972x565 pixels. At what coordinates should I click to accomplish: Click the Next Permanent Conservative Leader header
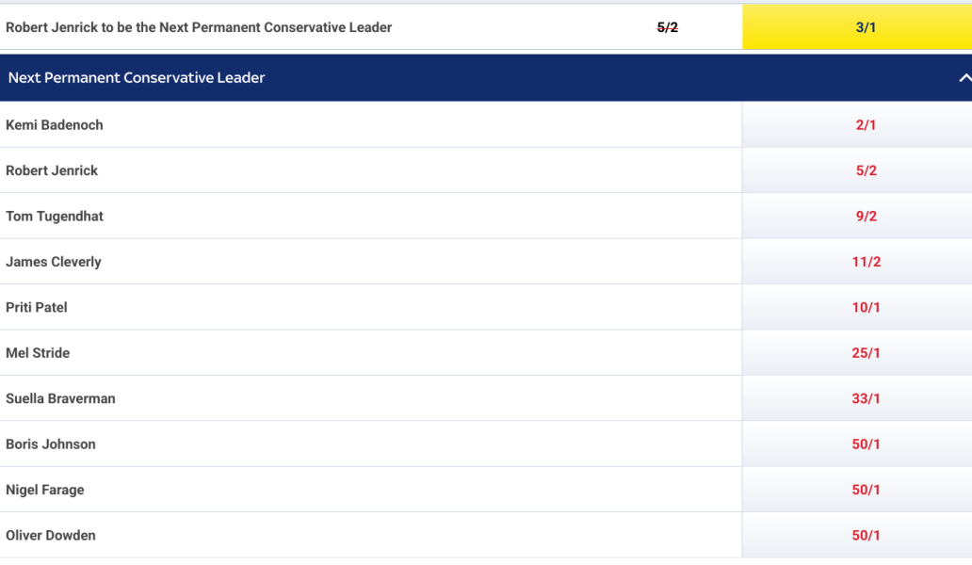point(137,78)
